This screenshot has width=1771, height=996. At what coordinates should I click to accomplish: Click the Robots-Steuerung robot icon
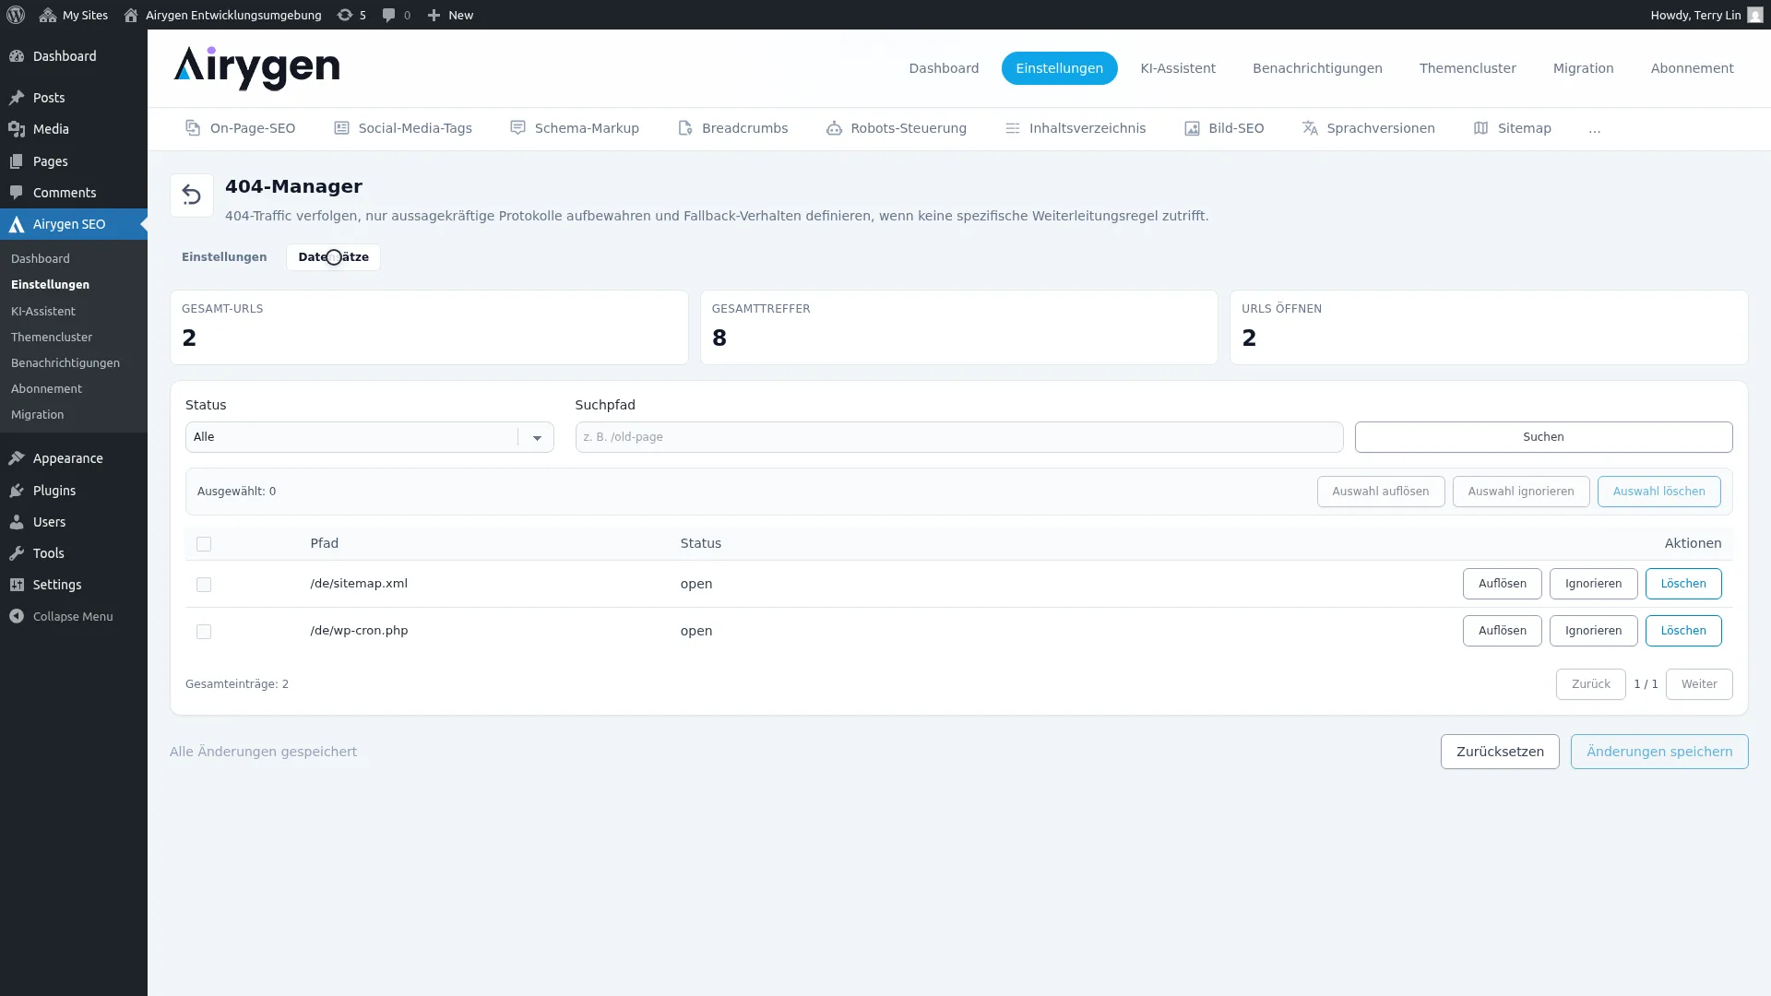point(834,128)
